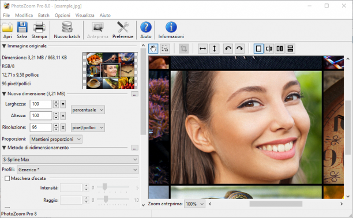
Task: Switch to horizontal split preview
Action: point(290,48)
